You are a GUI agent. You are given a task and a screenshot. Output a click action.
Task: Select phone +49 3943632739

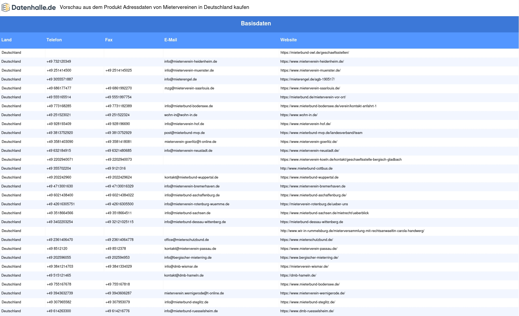pyautogui.click(x=60, y=293)
